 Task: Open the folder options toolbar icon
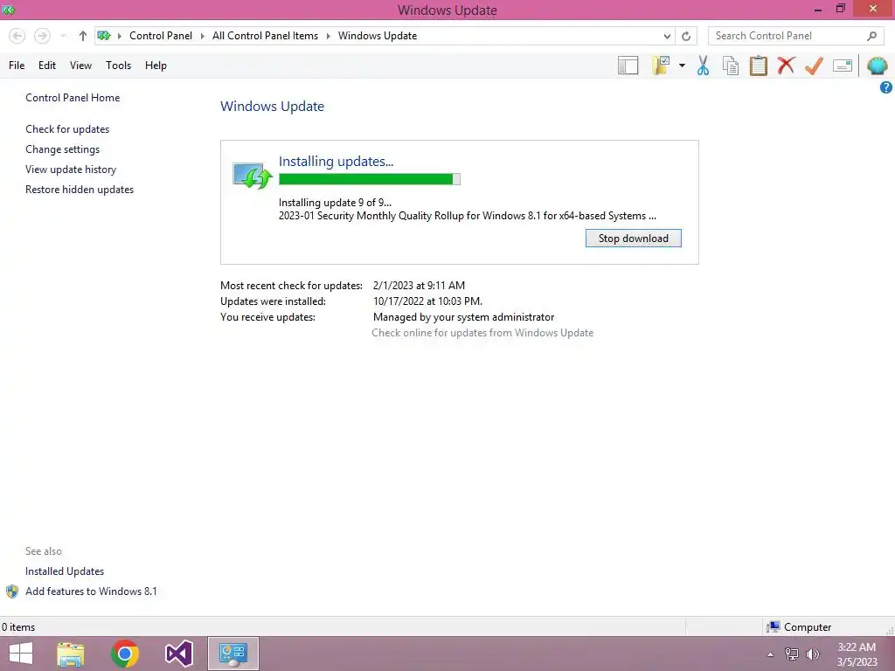(x=661, y=66)
